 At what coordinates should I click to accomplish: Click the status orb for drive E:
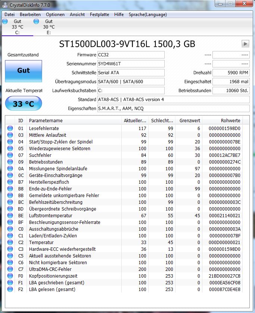tap(36, 22)
